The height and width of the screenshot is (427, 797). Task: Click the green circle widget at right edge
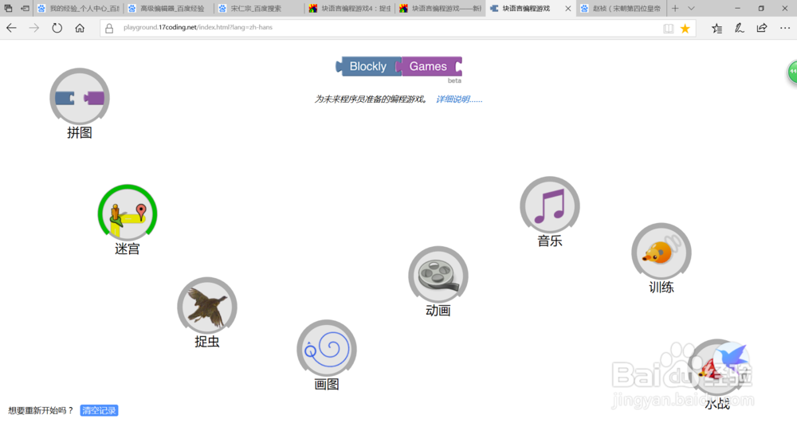[792, 72]
